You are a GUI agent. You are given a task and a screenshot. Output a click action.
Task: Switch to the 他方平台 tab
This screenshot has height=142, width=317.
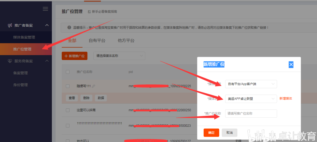(x=126, y=40)
